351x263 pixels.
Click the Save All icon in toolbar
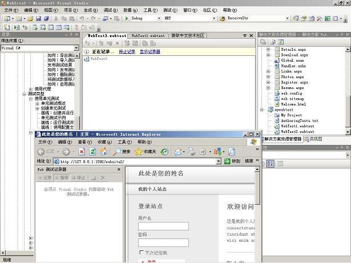coord(46,18)
